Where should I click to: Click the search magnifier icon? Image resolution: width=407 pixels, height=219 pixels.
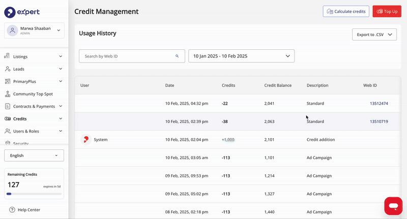point(177,56)
